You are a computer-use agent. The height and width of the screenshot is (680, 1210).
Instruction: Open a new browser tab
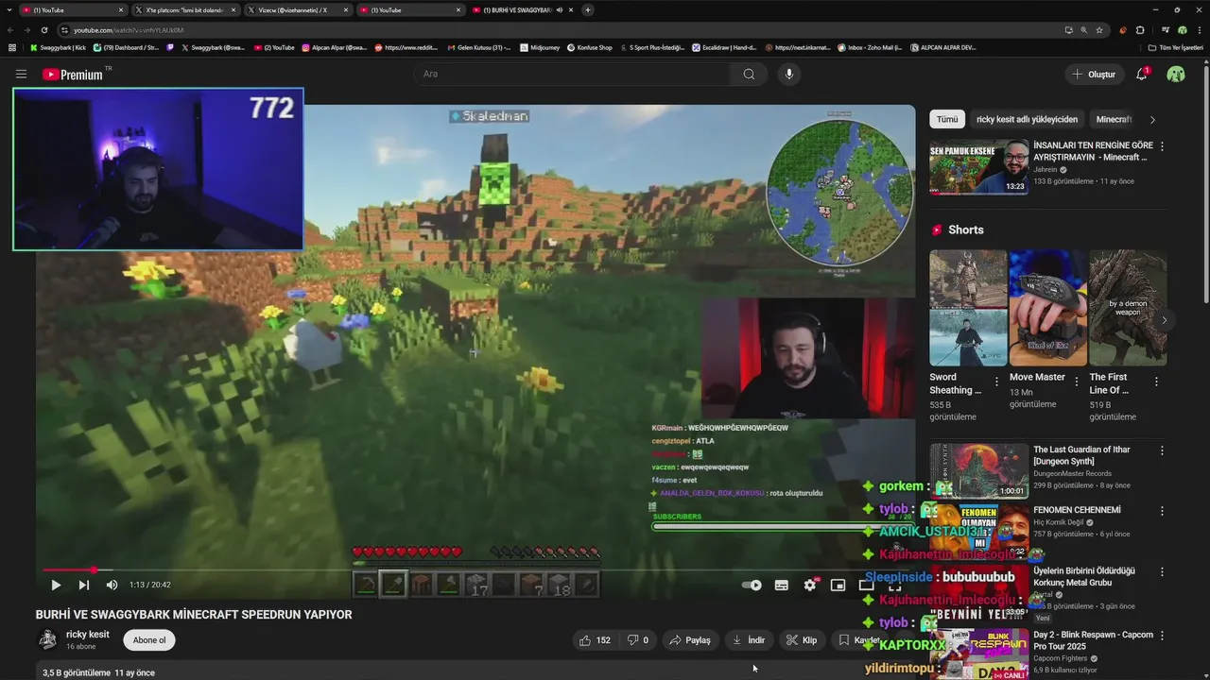pyautogui.click(x=588, y=9)
